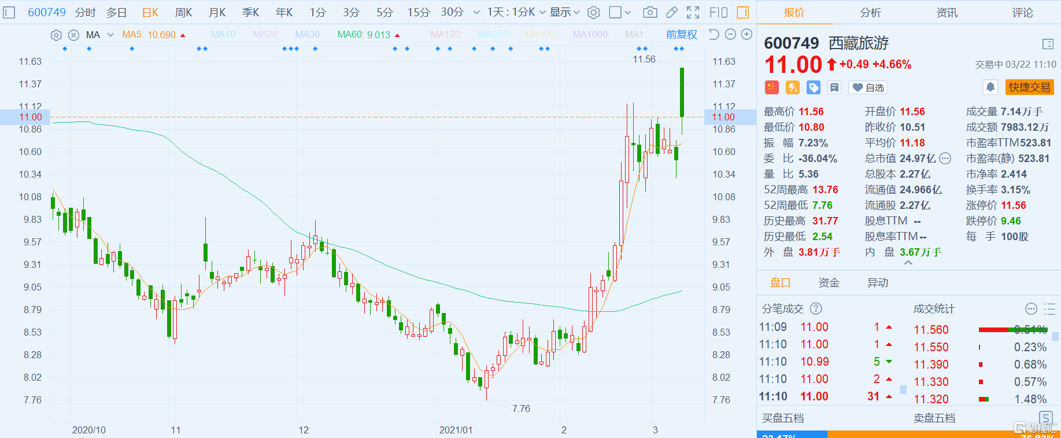This screenshot has width=1061, height=438.
Task: Remove the MA indicator with X icon
Action: 73,35
